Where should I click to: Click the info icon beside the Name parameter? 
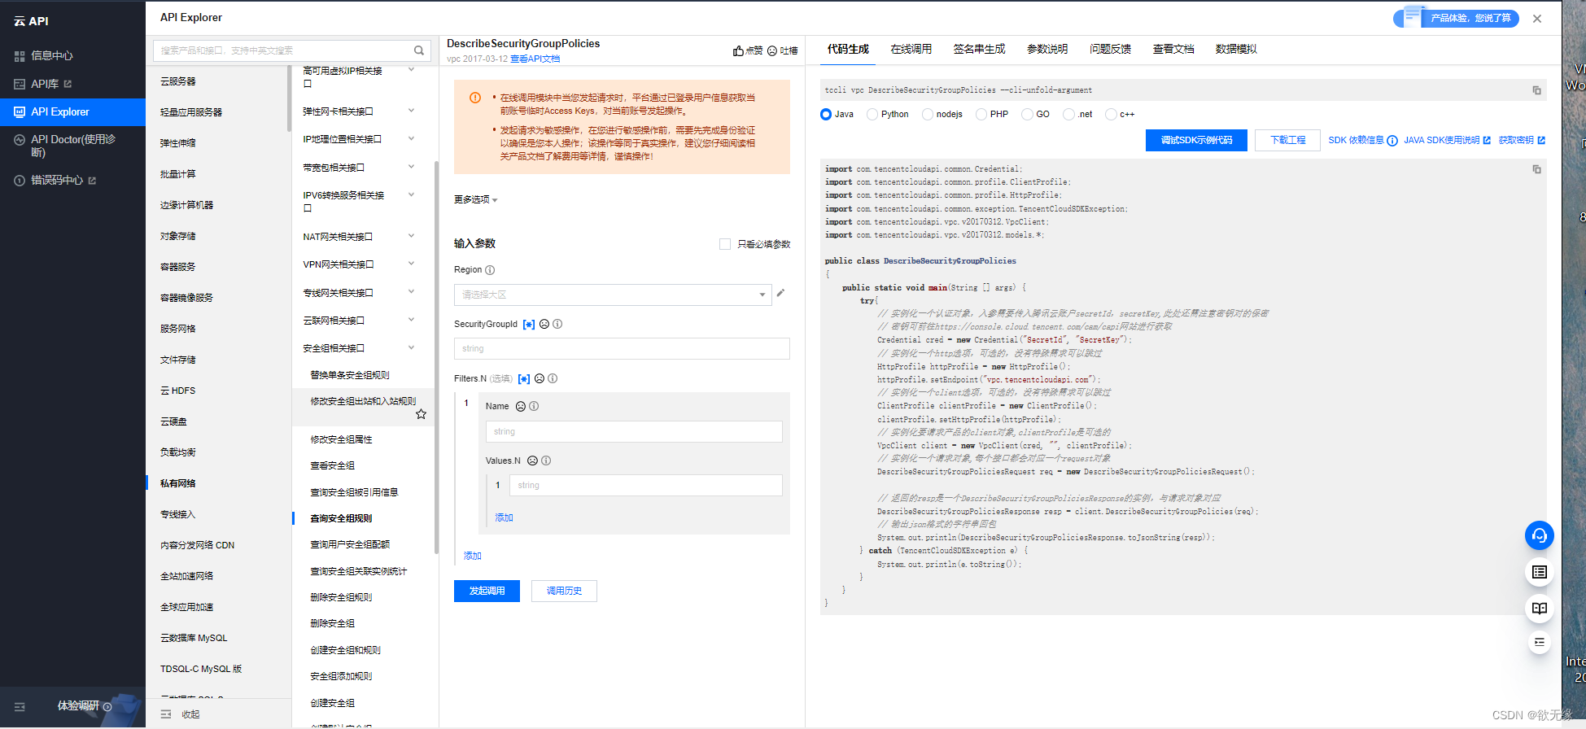pyautogui.click(x=534, y=406)
